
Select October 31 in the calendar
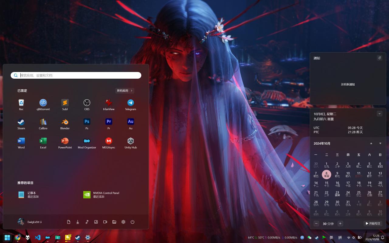[x=348, y=203]
